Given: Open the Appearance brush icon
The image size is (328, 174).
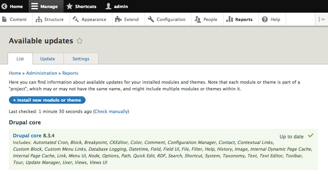Looking at the screenshot, I should [x=76, y=19].
